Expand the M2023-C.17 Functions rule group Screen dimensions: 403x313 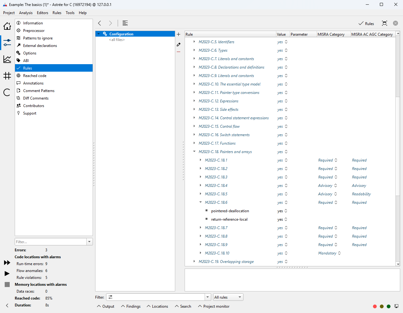click(194, 143)
